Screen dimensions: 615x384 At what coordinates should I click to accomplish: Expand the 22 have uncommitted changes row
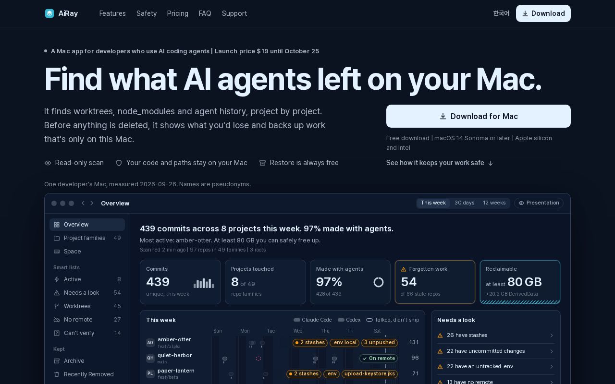[x=496, y=351]
